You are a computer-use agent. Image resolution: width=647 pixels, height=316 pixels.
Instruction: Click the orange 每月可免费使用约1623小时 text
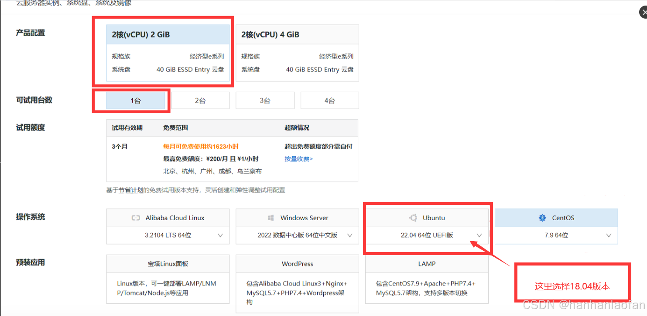point(201,147)
